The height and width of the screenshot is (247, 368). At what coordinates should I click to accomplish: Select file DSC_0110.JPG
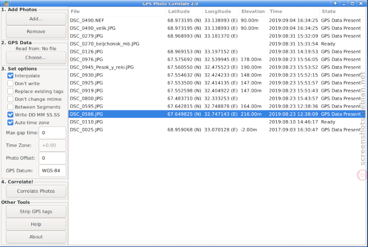pos(217,122)
